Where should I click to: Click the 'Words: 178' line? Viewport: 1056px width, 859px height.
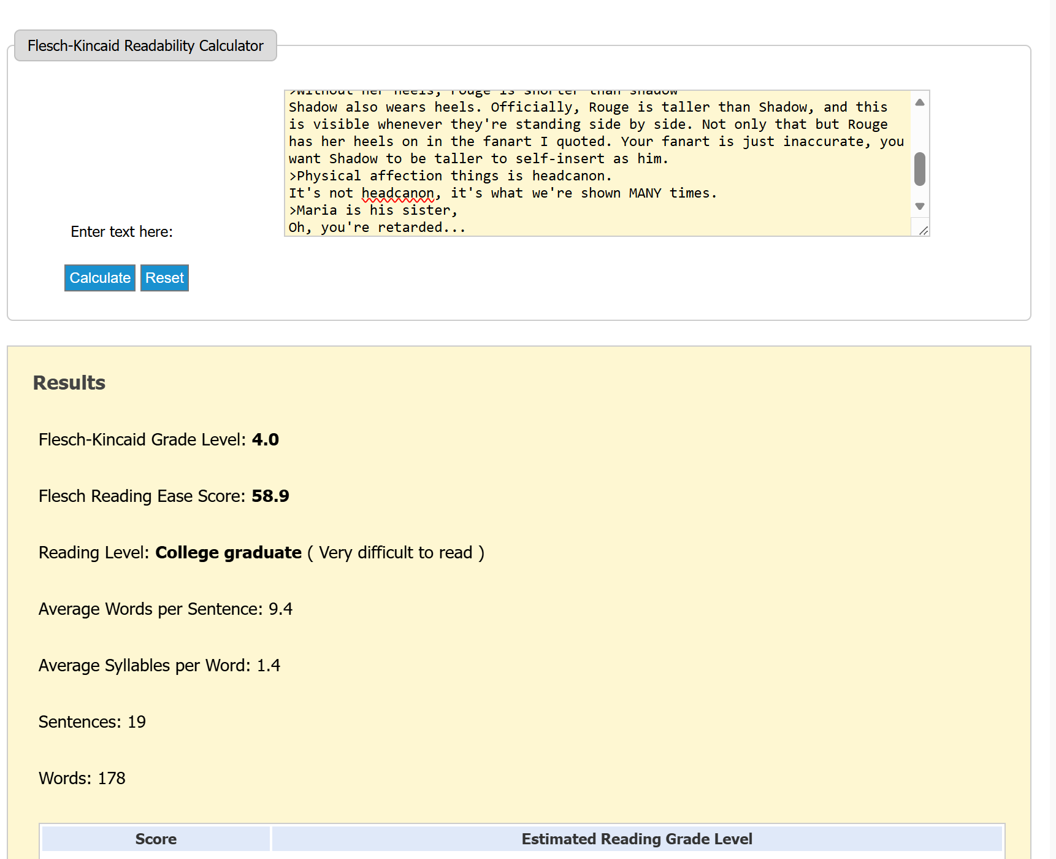pyautogui.click(x=82, y=778)
